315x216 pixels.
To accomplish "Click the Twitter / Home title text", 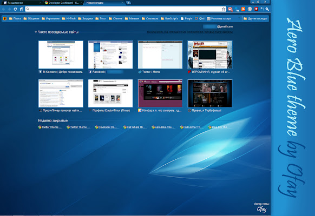I will [x=151, y=72].
